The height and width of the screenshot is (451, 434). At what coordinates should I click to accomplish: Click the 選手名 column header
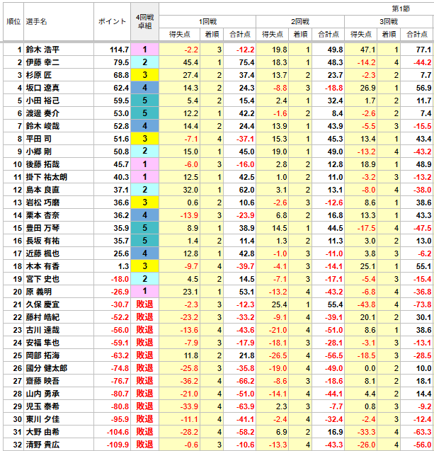[x=59, y=21]
